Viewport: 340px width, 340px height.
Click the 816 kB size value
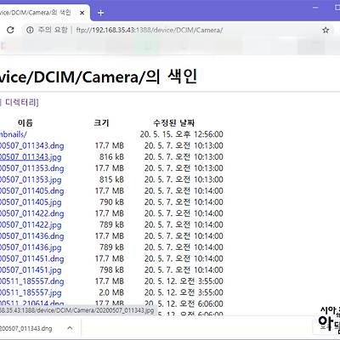click(111, 157)
